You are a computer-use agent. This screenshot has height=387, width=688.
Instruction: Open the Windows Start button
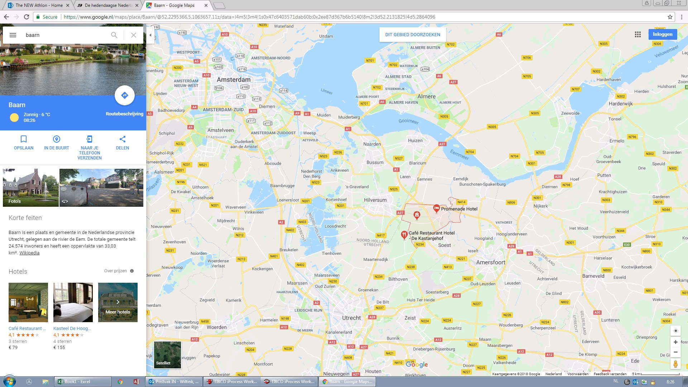pos(9,381)
